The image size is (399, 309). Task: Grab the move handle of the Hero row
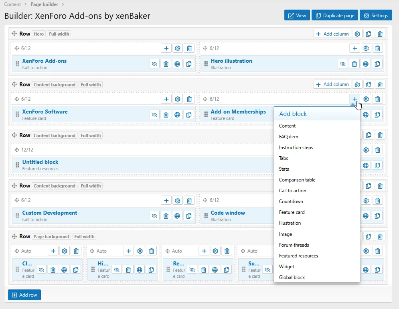14,34
